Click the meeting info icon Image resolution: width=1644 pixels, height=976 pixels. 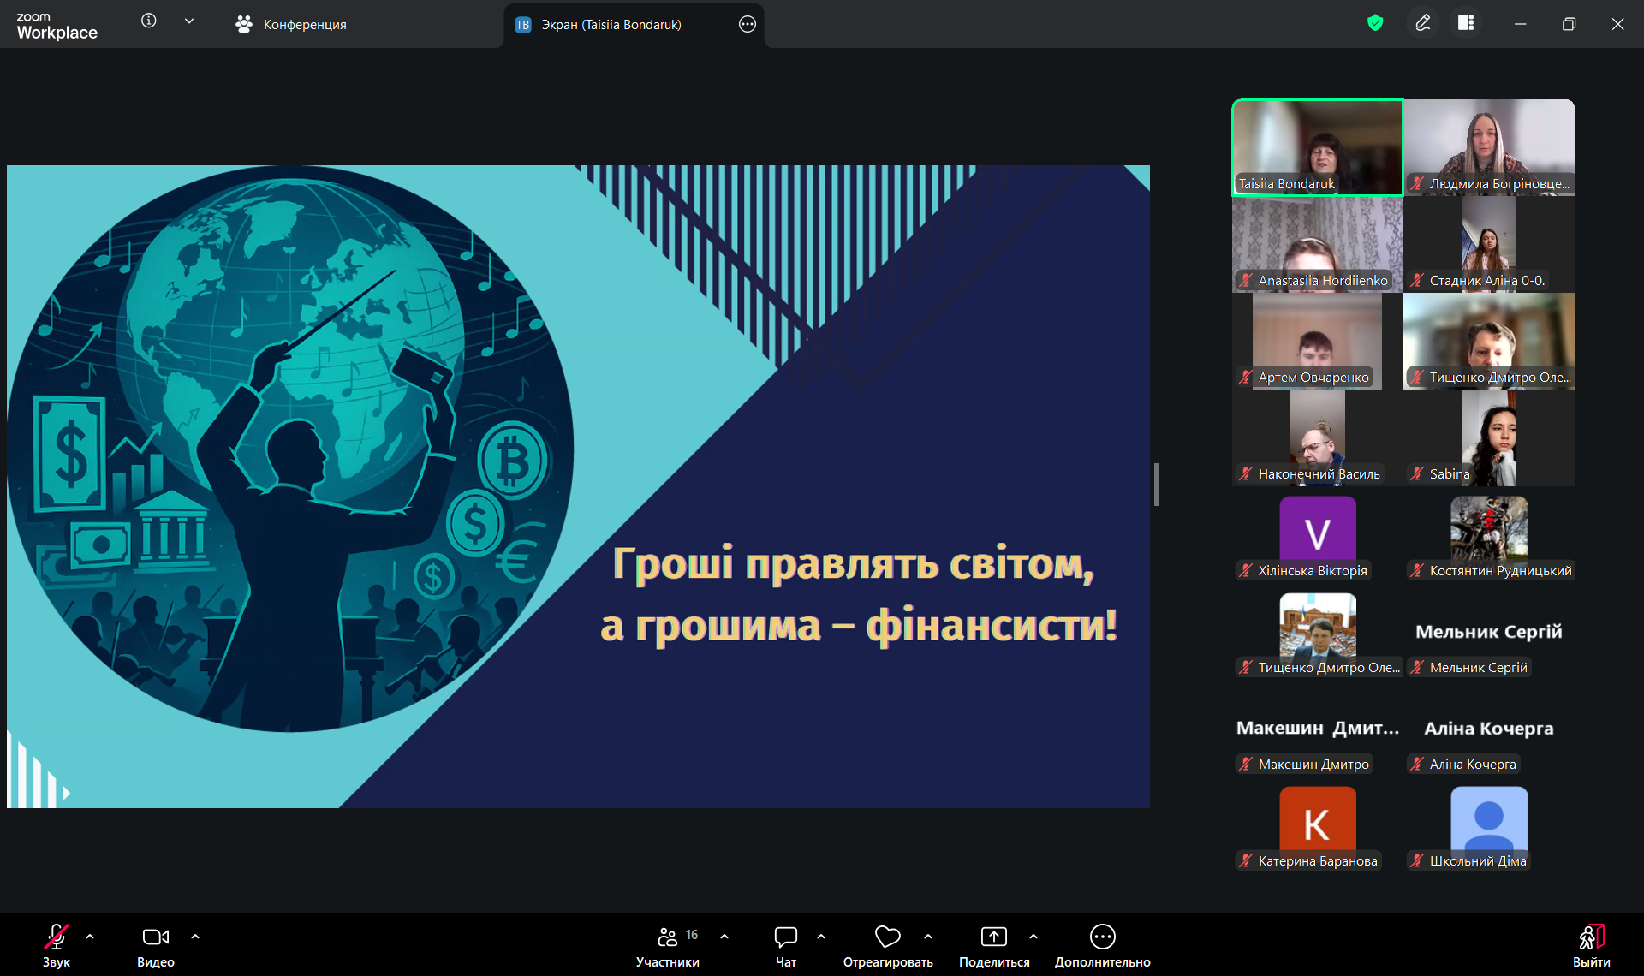(x=149, y=21)
